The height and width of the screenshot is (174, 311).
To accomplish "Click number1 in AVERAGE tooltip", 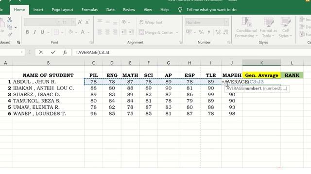I will click(253, 88).
